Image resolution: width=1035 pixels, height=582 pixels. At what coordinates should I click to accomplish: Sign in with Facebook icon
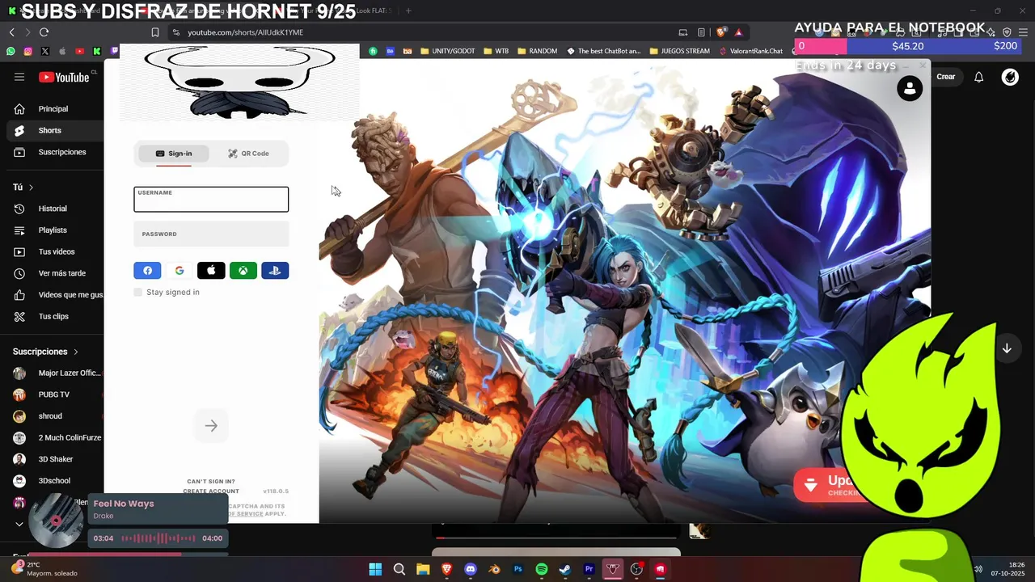(x=147, y=271)
